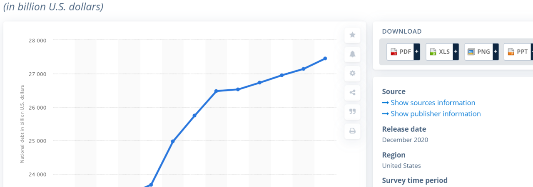This screenshot has height=187, width=533.
Task: Click the data point near 25 000
Action: coord(173,141)
